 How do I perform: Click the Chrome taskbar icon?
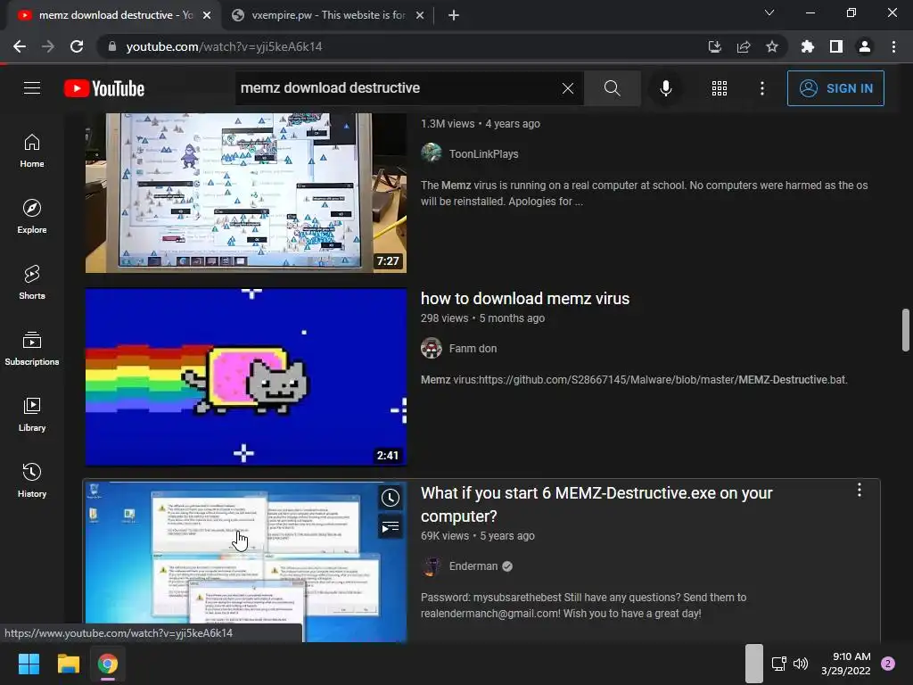108,664
